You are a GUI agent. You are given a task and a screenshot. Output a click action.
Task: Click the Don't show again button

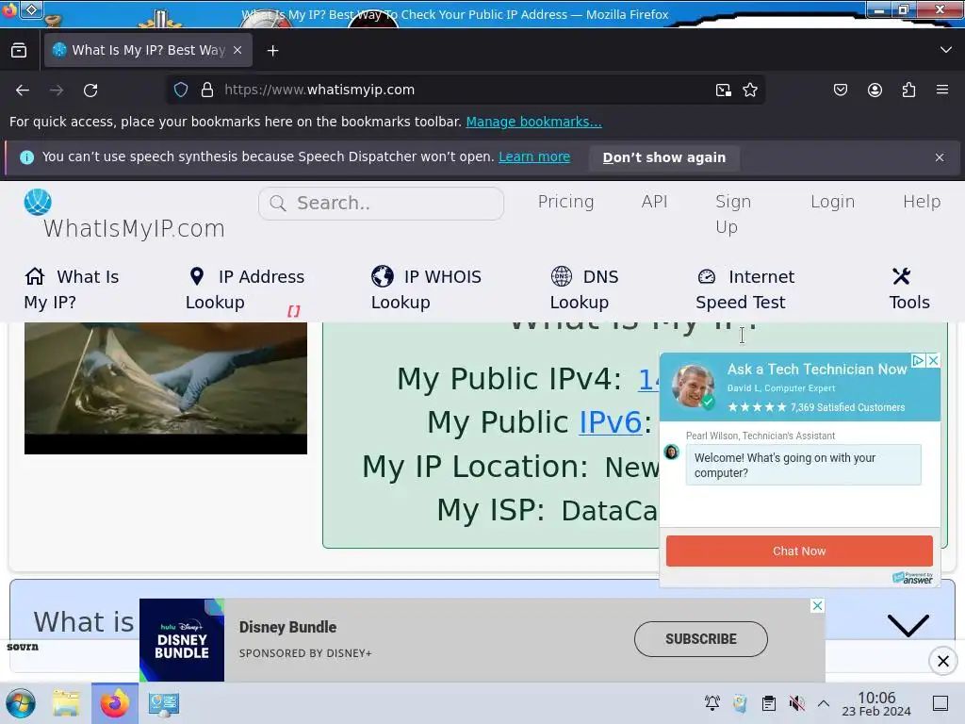click(x=664, y=157)
